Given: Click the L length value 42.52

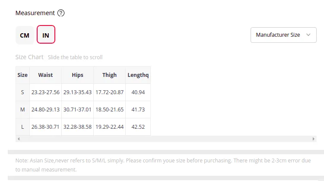Looking at the screenshot, I should [138, 127].
